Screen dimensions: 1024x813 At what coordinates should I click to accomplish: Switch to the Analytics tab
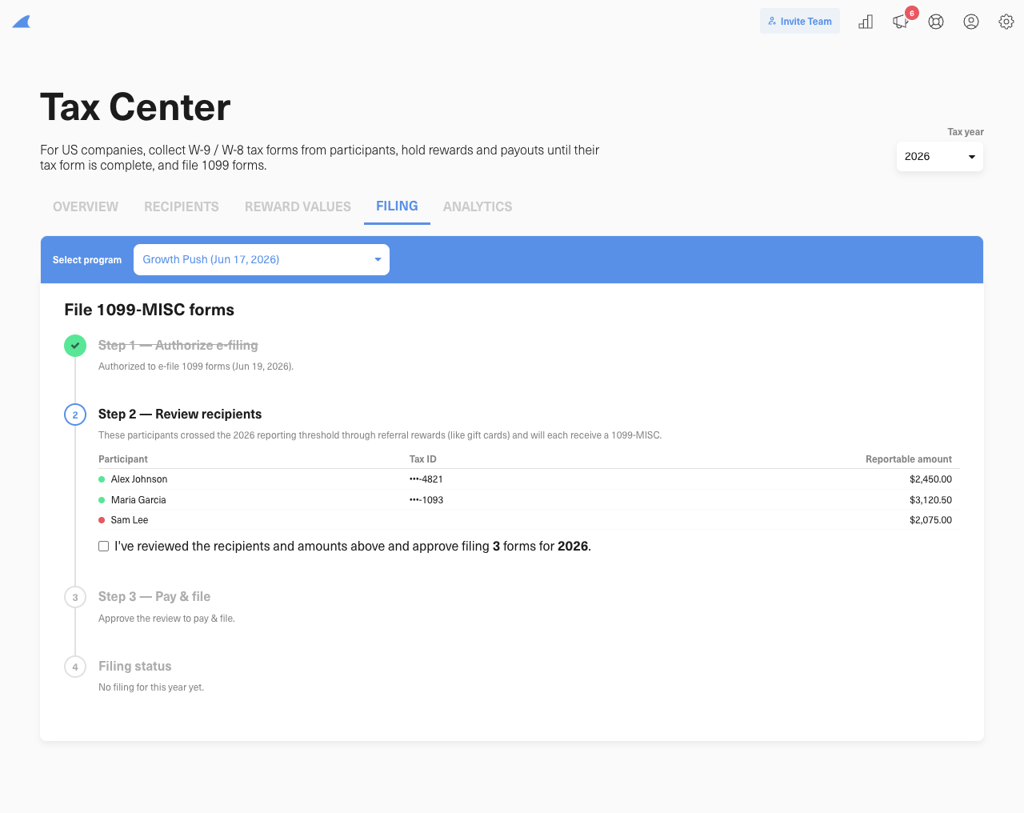click(x=478, y=206)
